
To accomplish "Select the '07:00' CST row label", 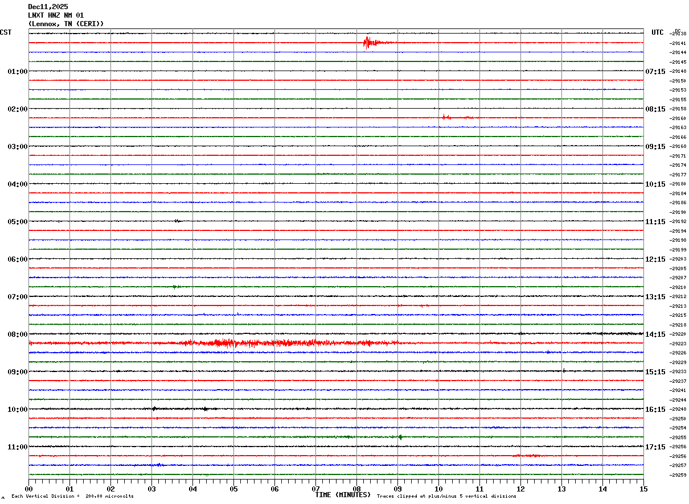I will coord(18,297).
